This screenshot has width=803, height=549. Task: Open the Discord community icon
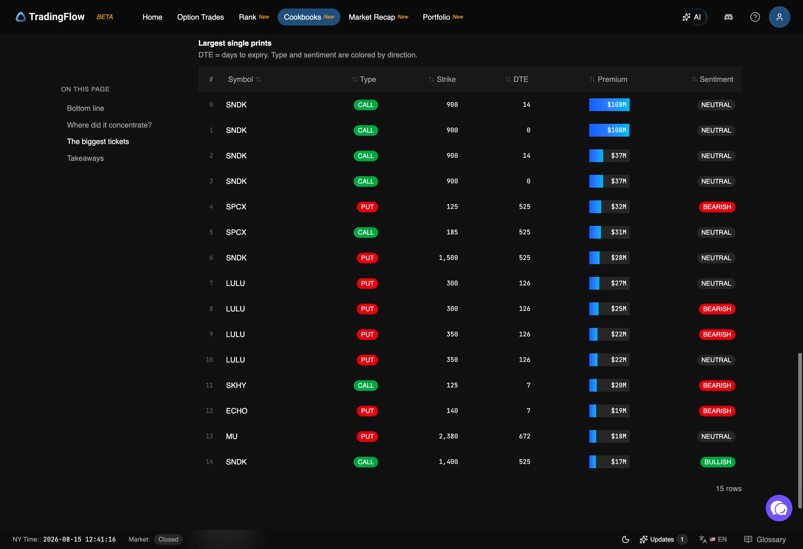pyautogui.click(x=728, y=17)
